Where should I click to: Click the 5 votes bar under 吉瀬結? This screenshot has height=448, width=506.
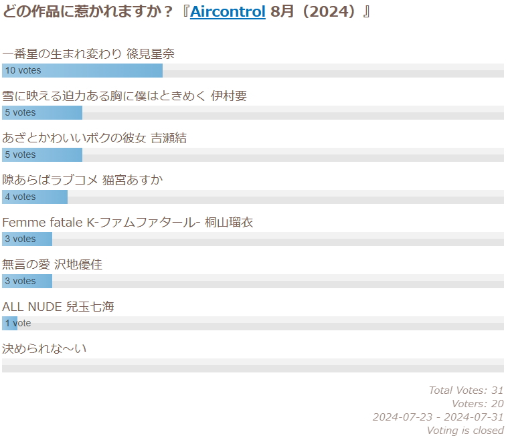42,154
